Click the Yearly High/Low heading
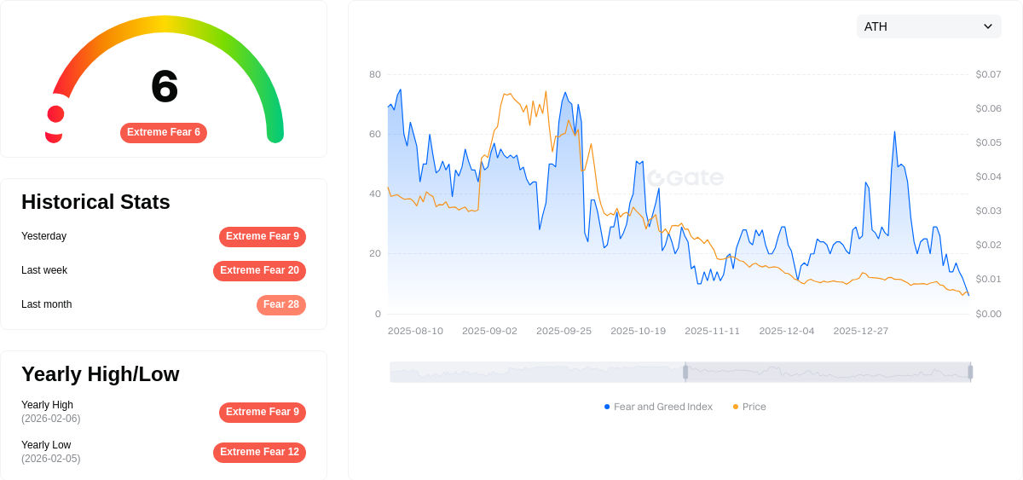The height and width of the screenshot is (480, 1023). (100, 374)
